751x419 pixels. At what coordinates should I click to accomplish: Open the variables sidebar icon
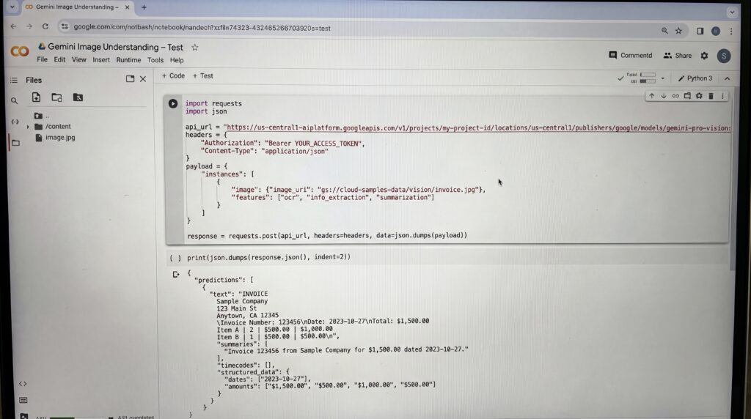(15, 122)
